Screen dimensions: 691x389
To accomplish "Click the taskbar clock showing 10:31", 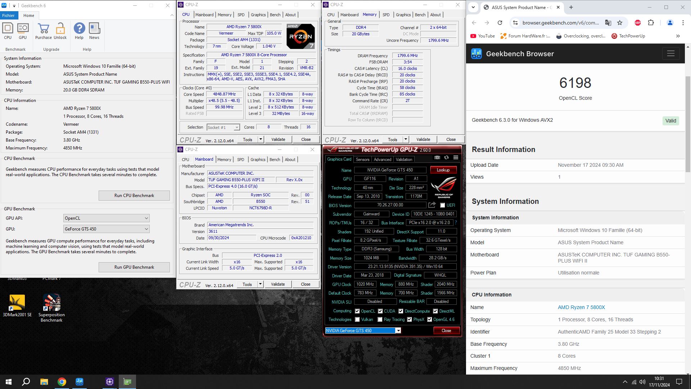I will tap(659, 382).
